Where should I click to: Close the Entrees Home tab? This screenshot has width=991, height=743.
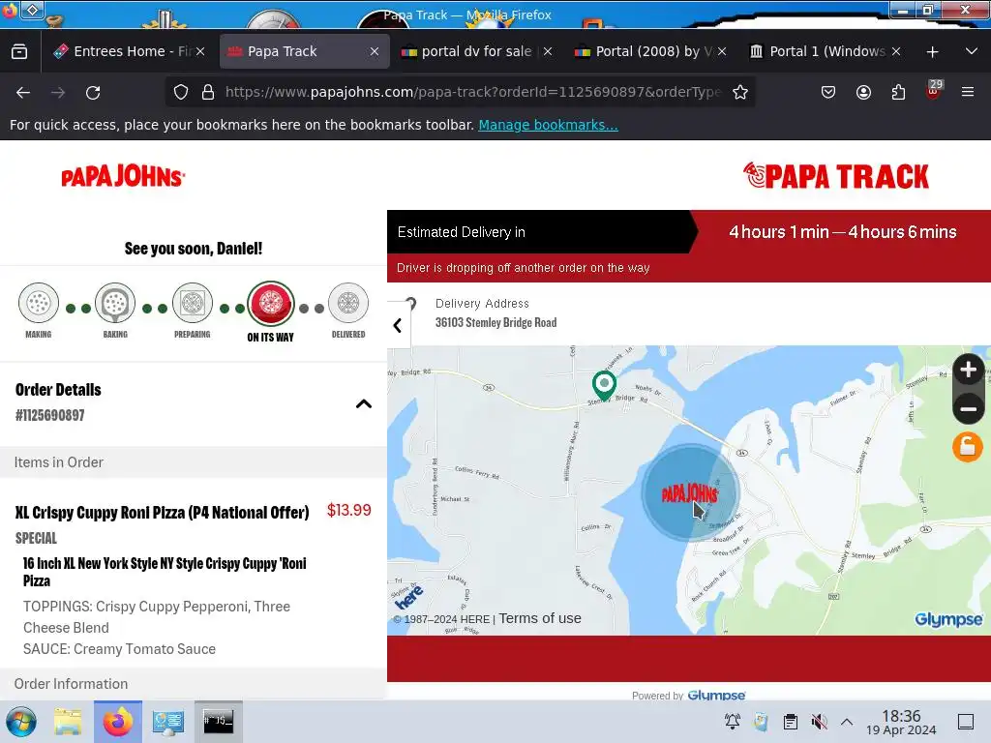click(200, 51)
